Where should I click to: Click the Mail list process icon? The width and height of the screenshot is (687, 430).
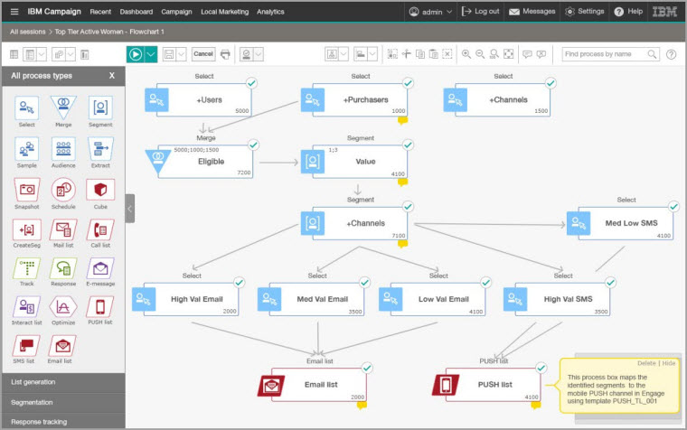coord(63,229)
